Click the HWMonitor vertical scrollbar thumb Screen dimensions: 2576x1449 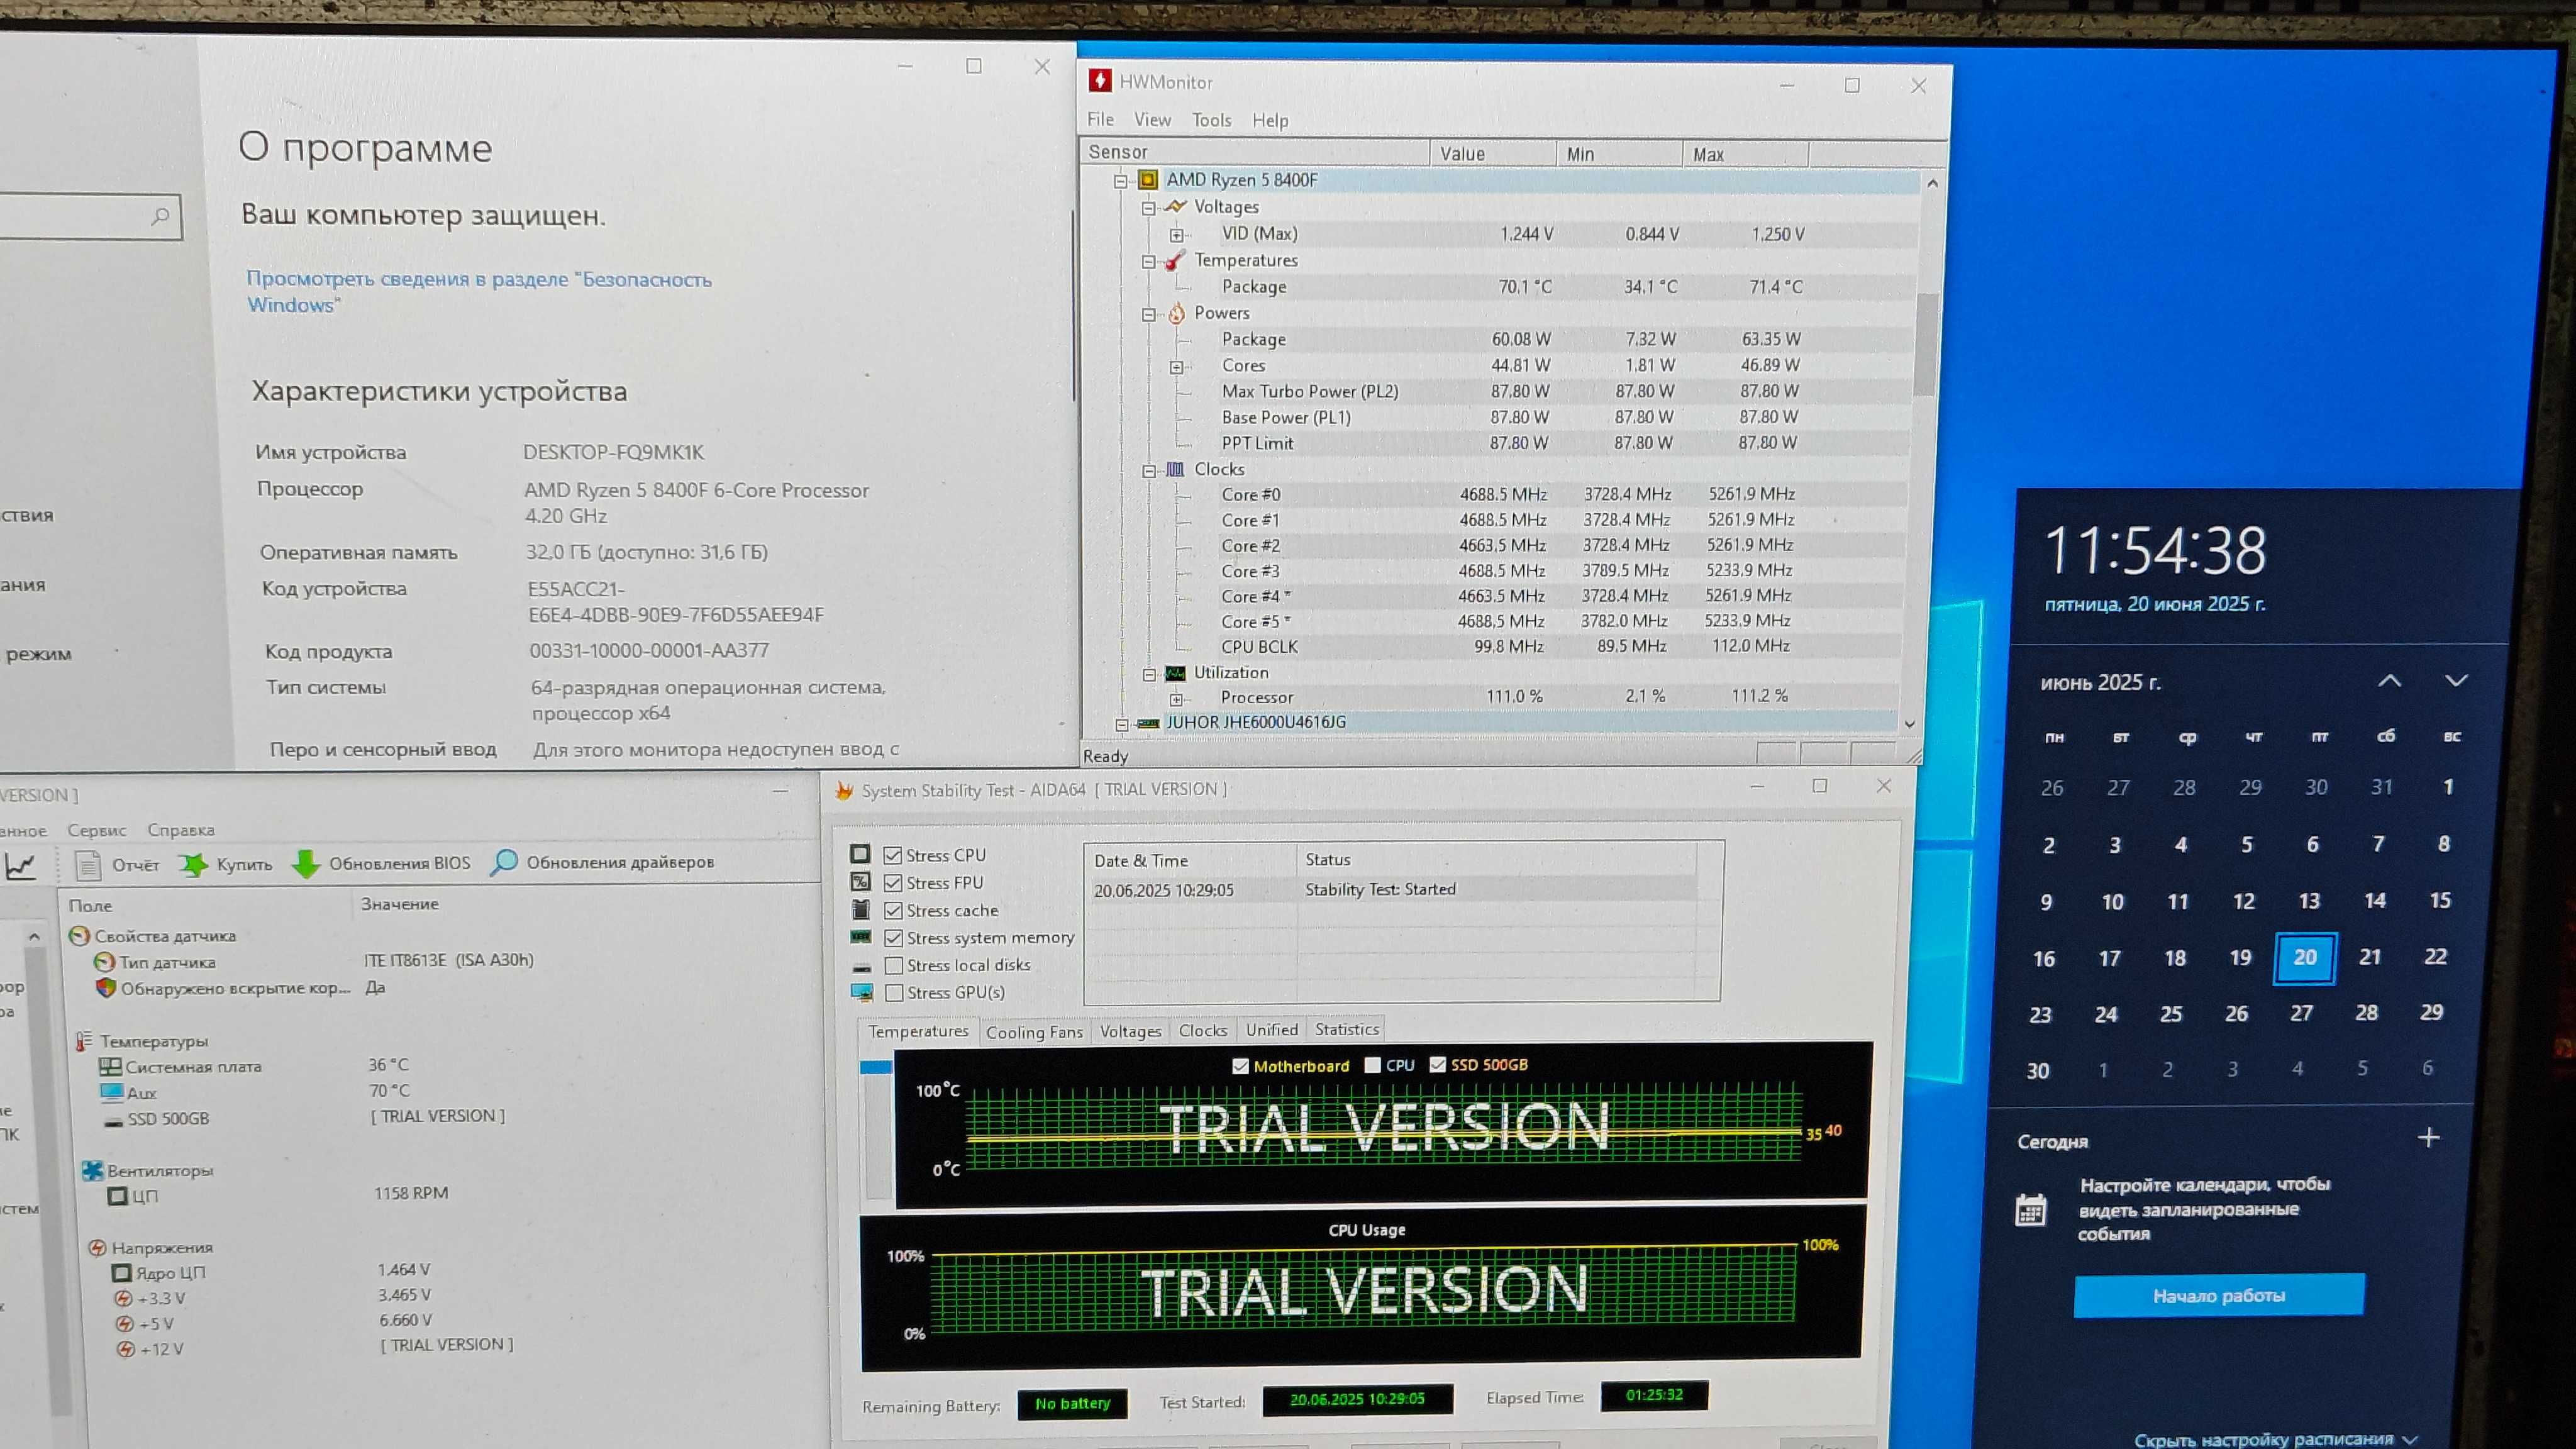coord(1926,345)
